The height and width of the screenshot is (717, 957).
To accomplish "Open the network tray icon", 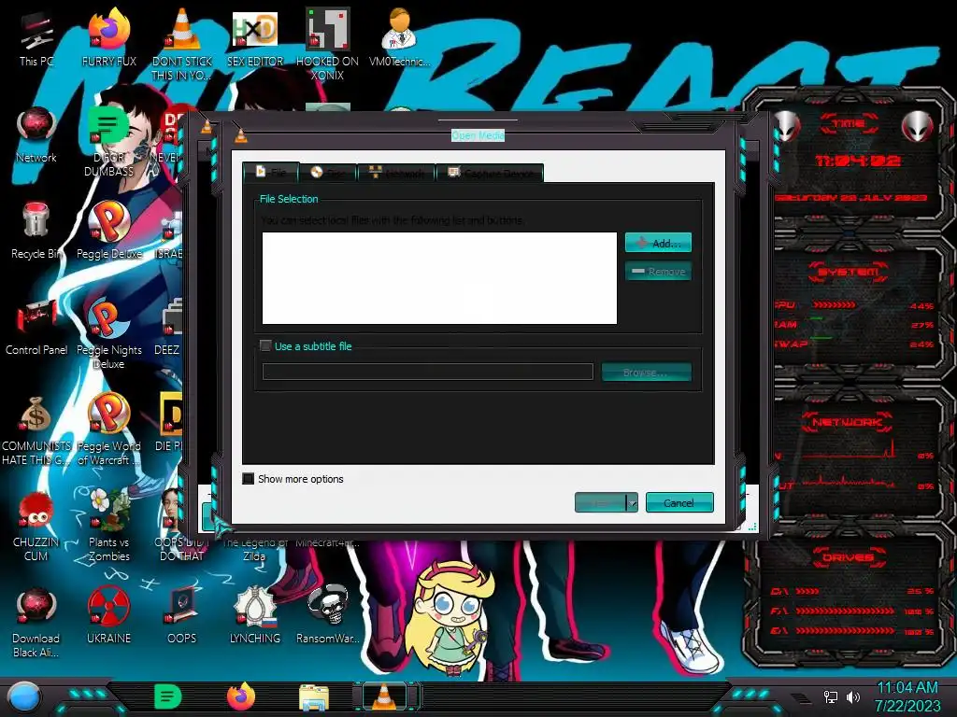I will [830, 696].
